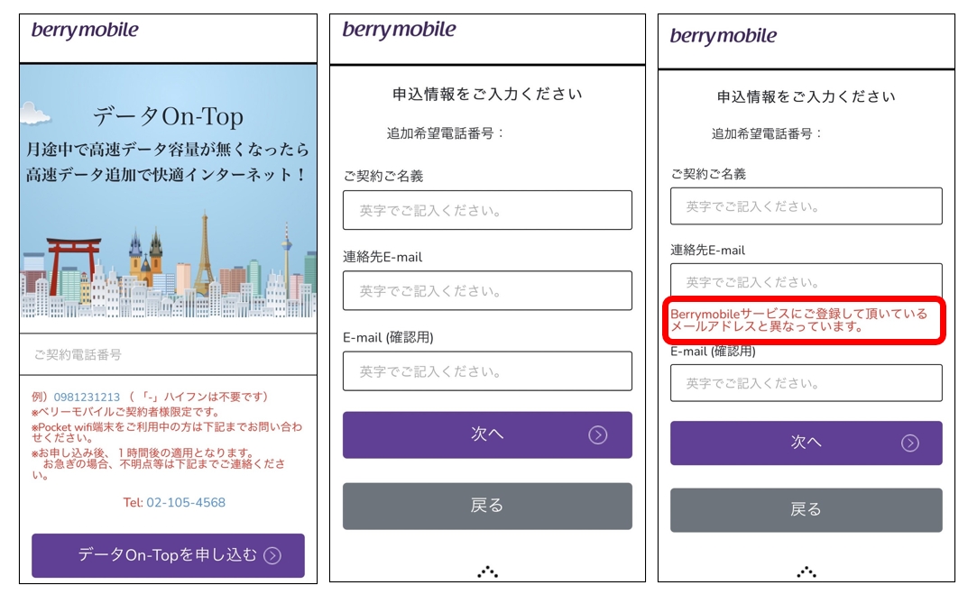Click the red Berrymobileサービス error message text
The height and width of the screenshot is (594, 977).
[798, 320]
